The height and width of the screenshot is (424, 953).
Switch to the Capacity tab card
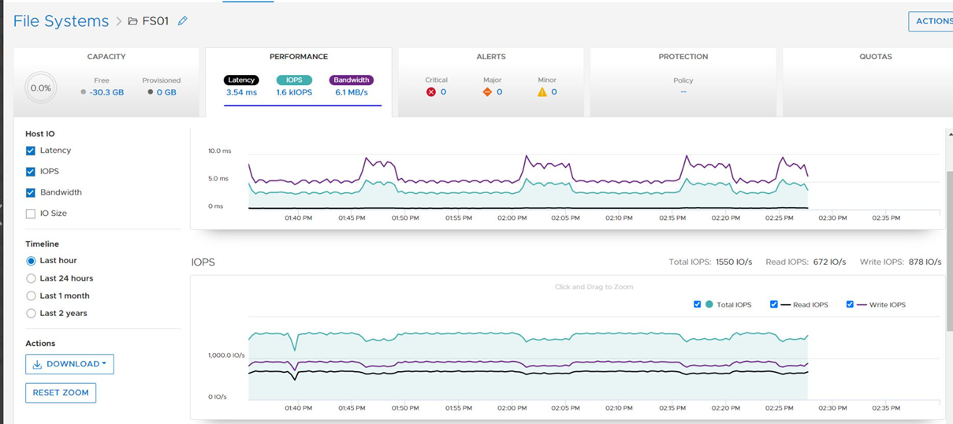(106, 57)
